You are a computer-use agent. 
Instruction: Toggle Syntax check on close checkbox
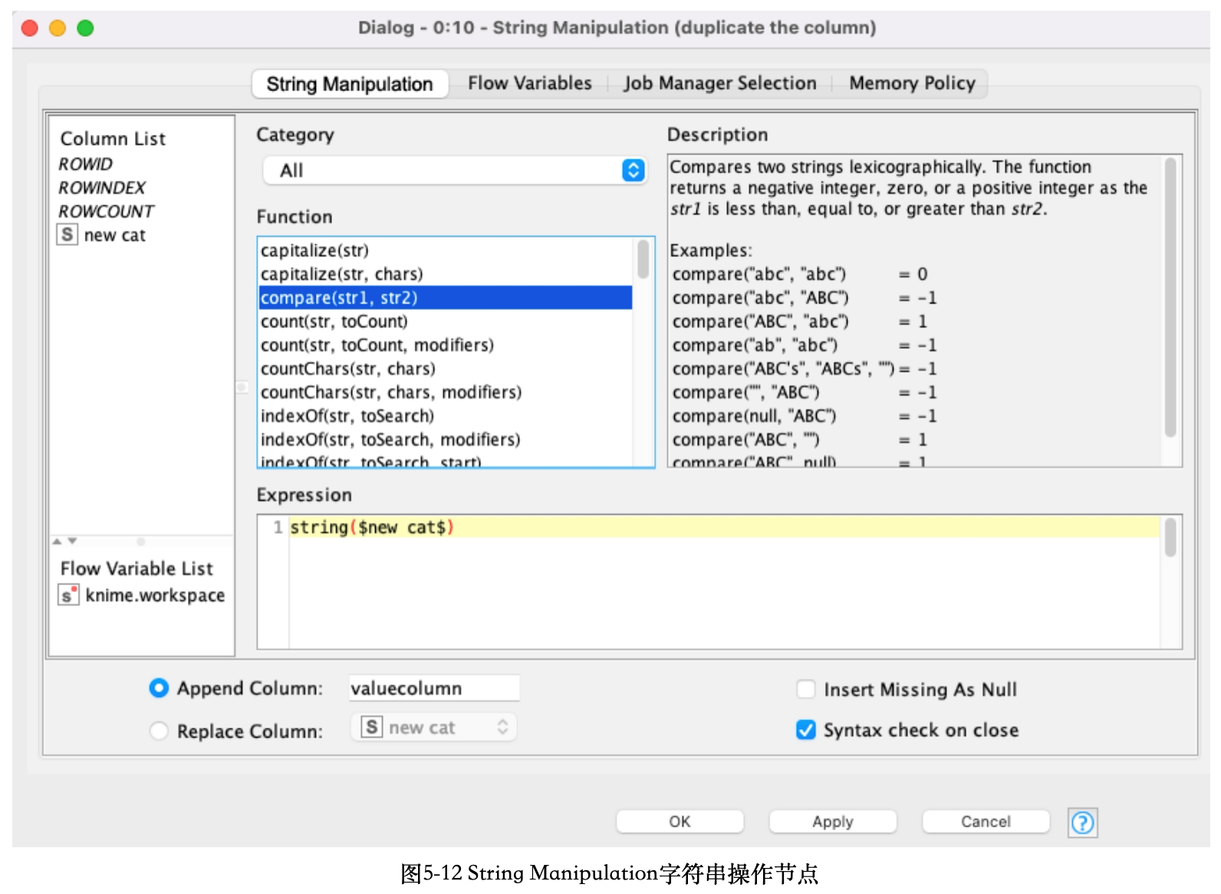806,730
